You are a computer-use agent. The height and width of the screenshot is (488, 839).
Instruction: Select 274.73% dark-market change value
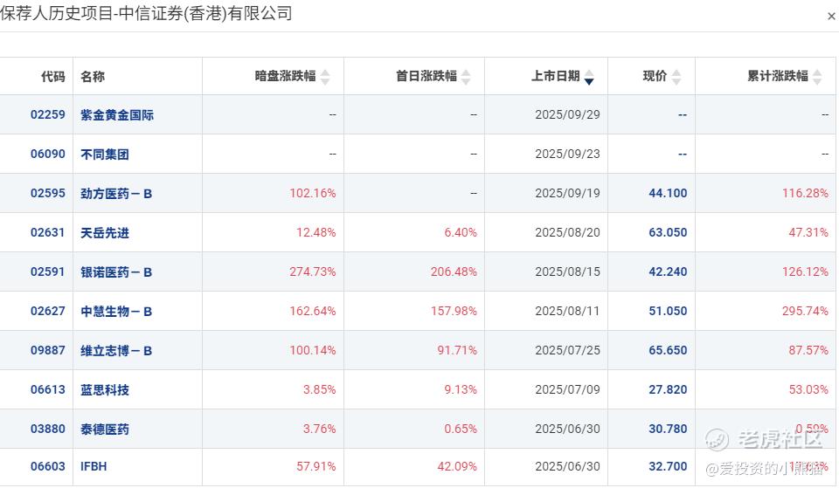(x=313, y=271)
